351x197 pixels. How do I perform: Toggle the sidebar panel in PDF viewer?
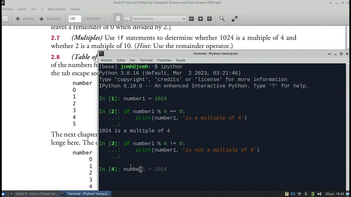click(x=5, y=19)
